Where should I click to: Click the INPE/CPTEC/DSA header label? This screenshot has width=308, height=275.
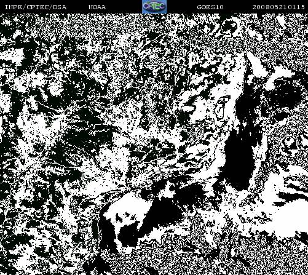[36, 7]
